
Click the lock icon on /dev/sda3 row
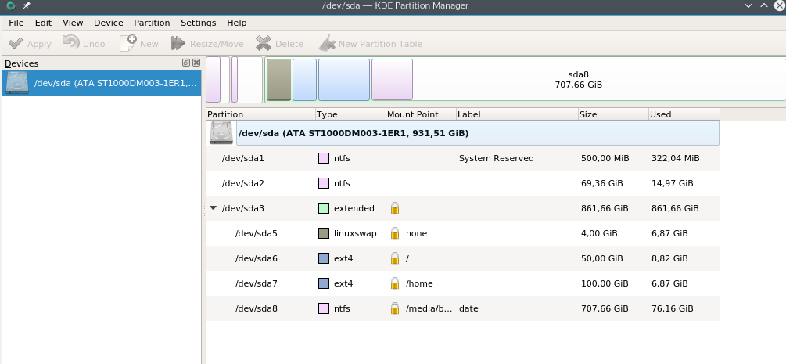pos(395,208)
